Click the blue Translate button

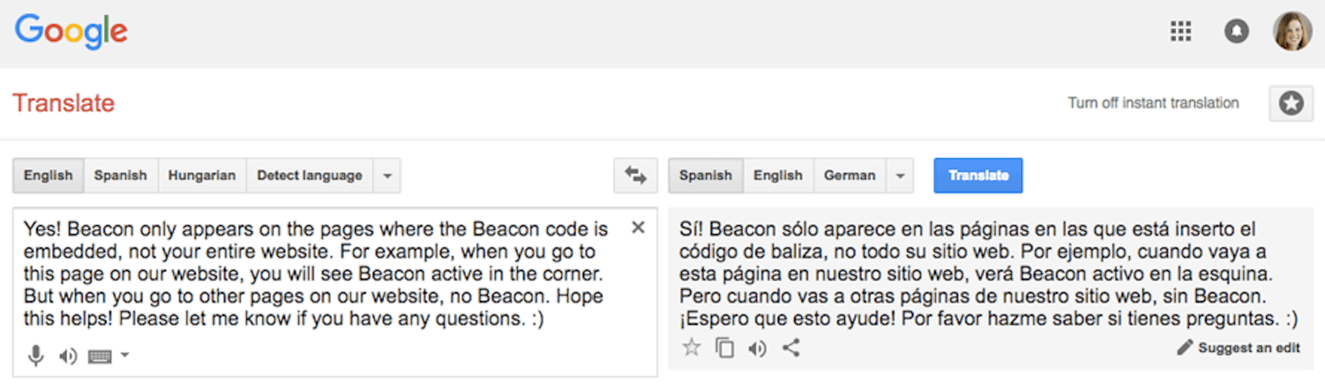[x=978, y=175]
